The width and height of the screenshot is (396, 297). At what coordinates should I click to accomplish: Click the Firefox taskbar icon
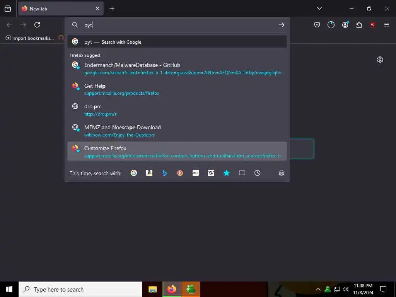172,289
